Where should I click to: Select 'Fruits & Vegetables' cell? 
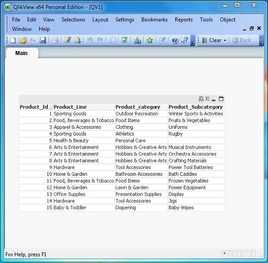click(x=196, y=120)
